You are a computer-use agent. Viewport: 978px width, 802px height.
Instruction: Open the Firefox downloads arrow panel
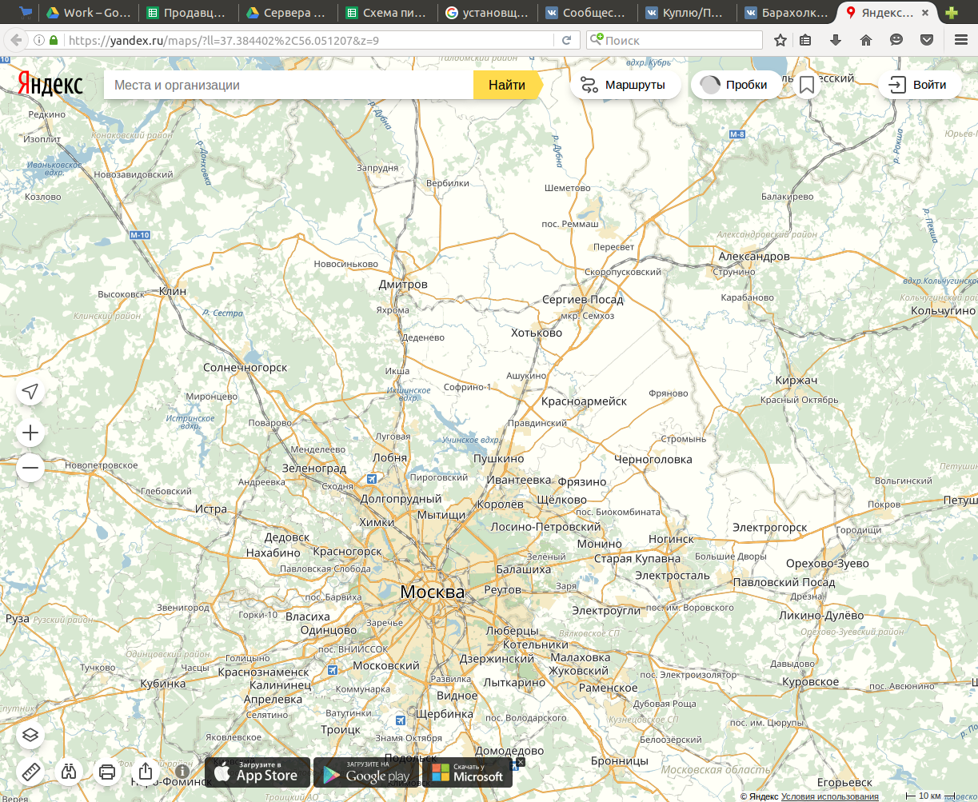pyautogui.click(x=836, y=40)
